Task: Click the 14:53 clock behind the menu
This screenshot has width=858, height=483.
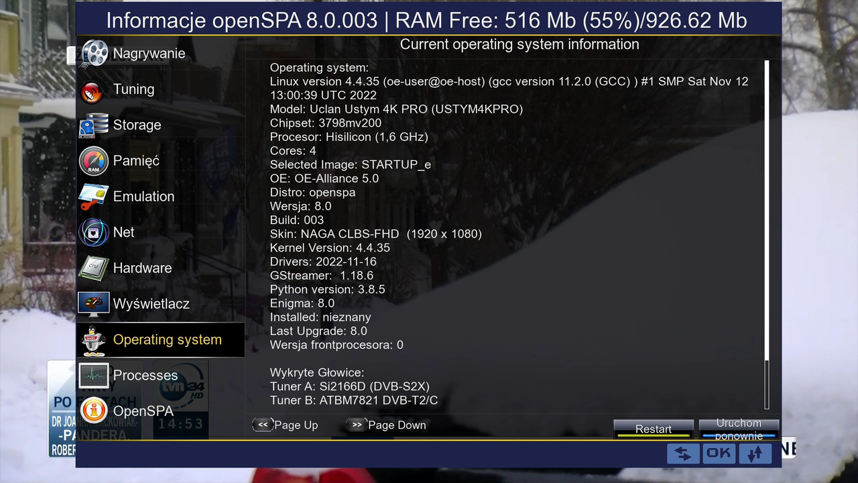Action: (181, 424)
